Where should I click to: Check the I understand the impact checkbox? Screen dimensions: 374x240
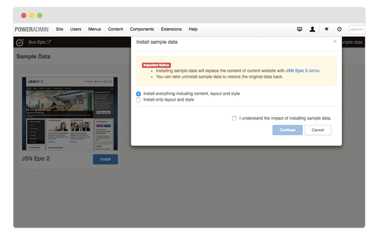[235, 118]
